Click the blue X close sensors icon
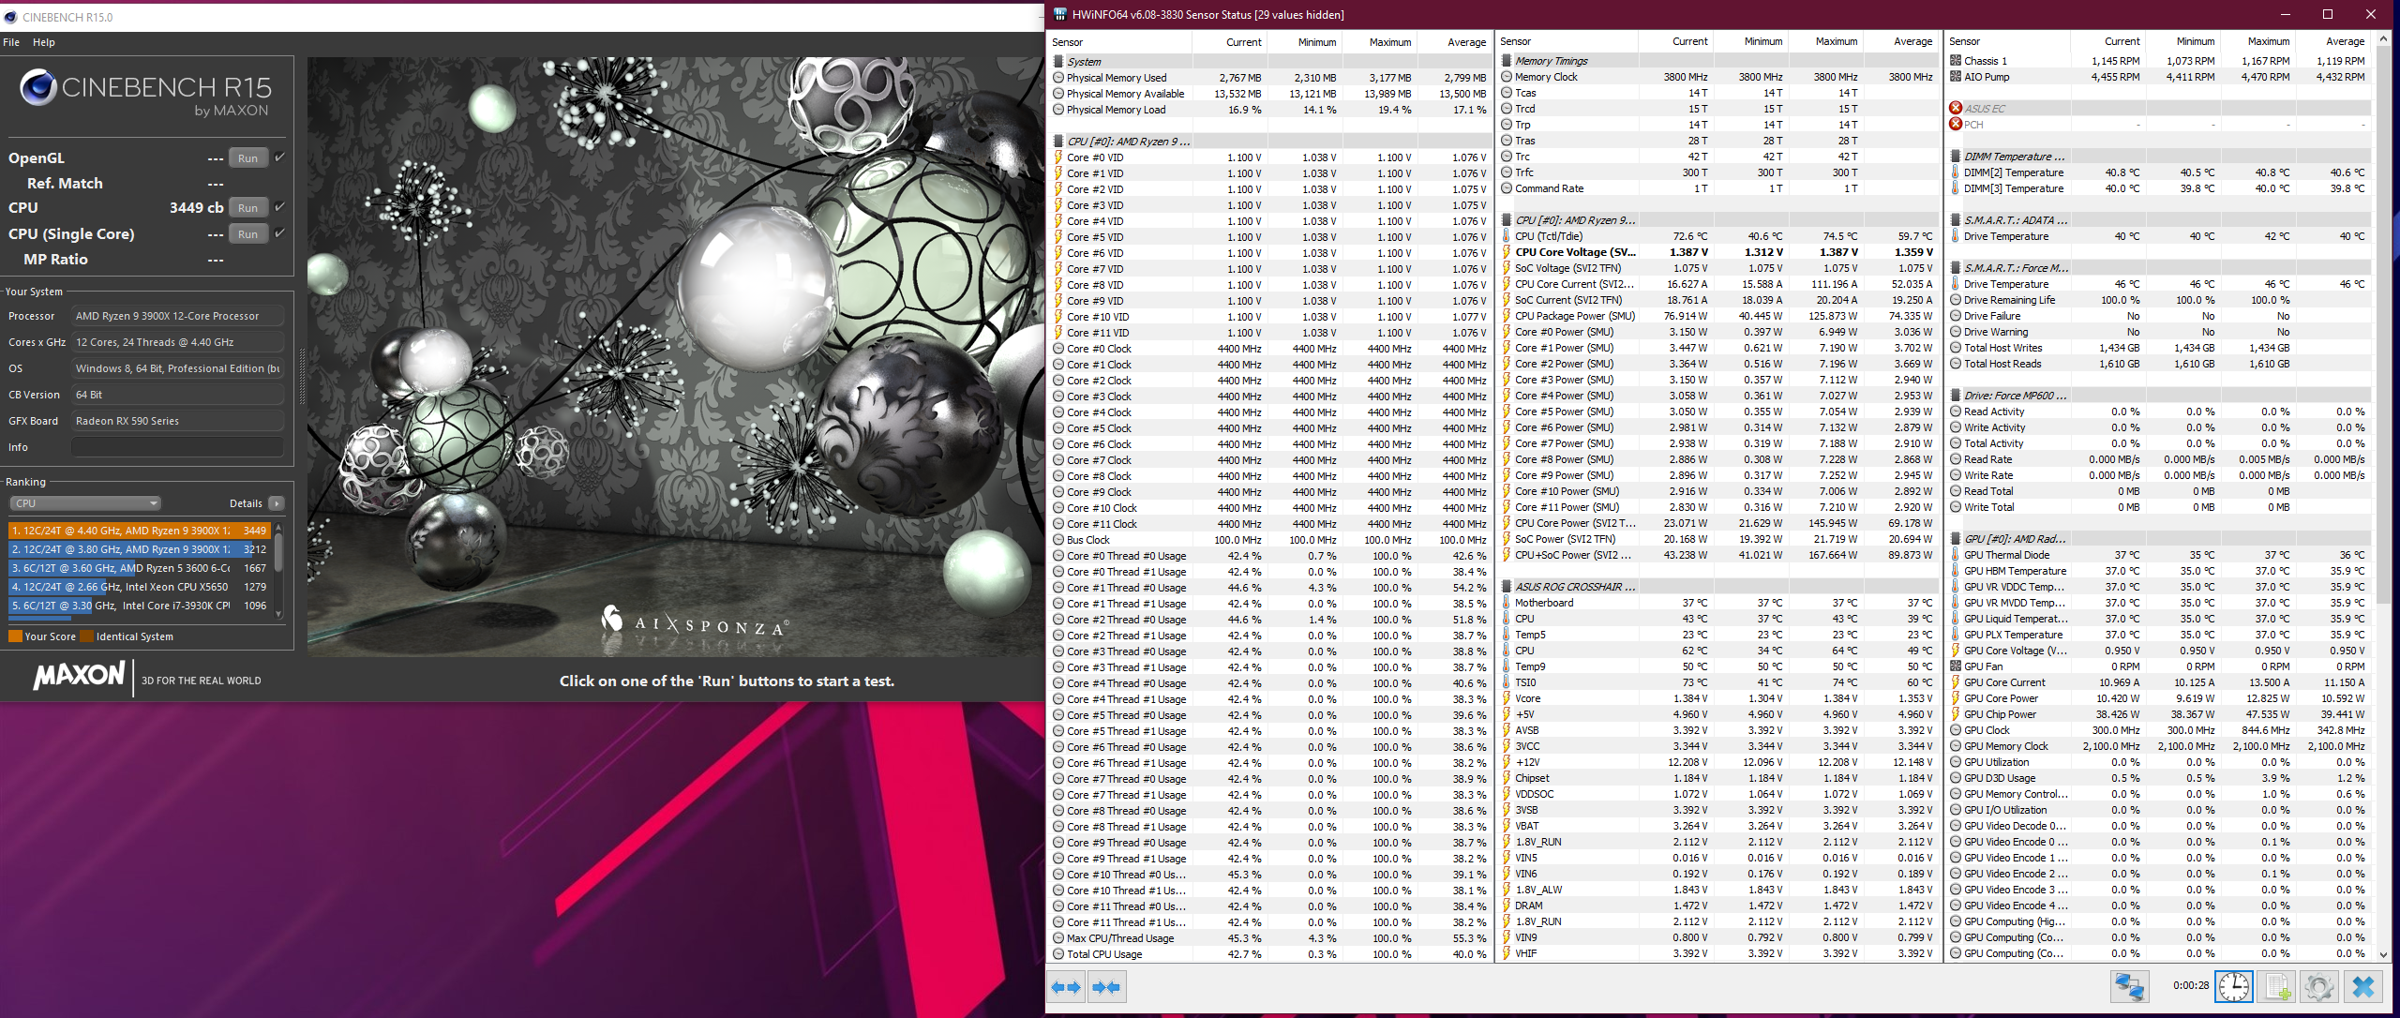The height and width of the screenshot is (1018, 2400). click(2363, 987)
